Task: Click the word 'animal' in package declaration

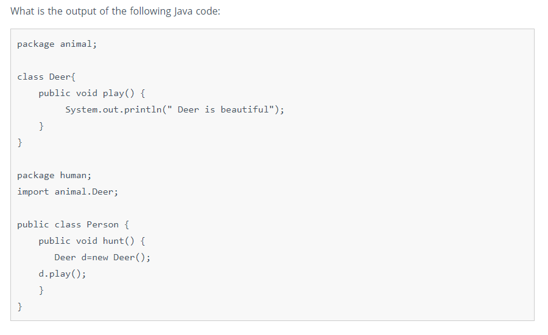Action: 76,44
